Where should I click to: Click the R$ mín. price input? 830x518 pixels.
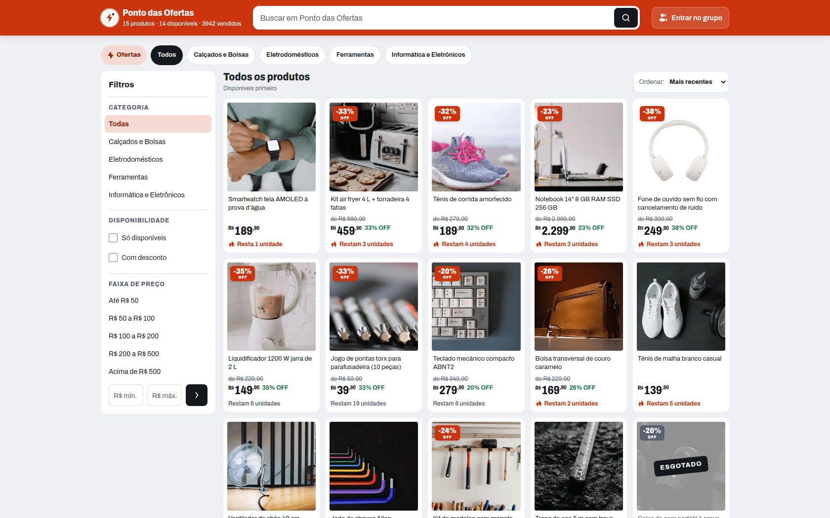126,395
